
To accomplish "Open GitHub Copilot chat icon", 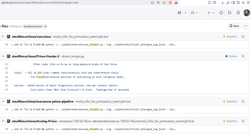I will [179, 13].
